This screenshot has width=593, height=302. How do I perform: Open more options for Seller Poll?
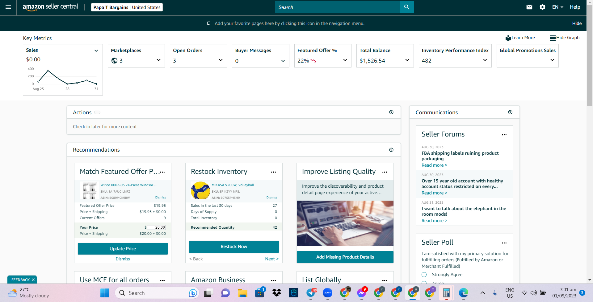[504, 243]
